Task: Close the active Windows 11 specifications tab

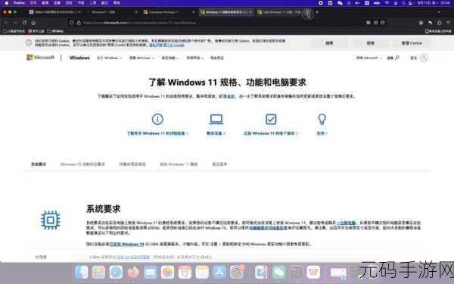Action: [x=250, y=12]
